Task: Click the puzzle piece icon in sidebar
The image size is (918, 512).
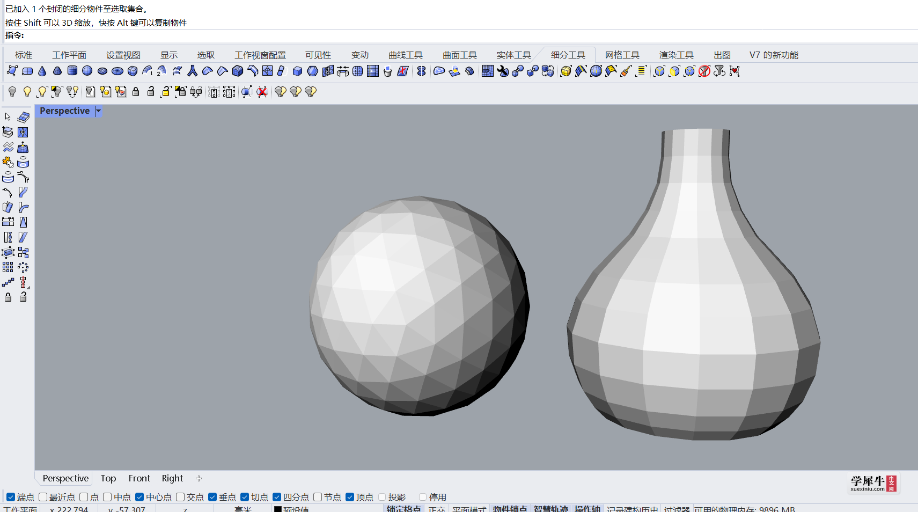Action: click(x=8, y=162)
